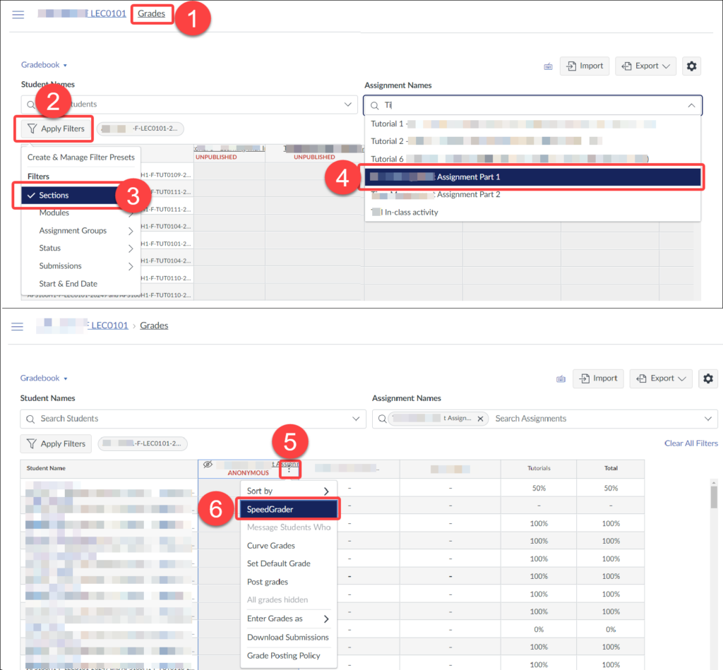Click the 0% cell in the Tutorials column

[539, 630]
